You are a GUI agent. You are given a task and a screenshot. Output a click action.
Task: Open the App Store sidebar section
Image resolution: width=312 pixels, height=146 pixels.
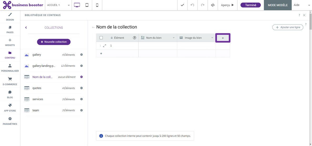pyautogui.click(x=10, y=108)
